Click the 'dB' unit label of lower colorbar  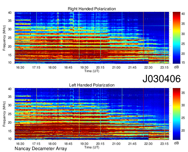point(176,143)
